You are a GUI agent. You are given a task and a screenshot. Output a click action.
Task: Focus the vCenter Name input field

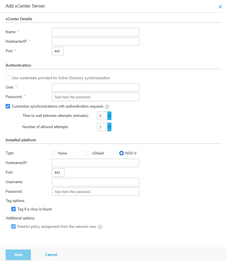pos(95,32)
